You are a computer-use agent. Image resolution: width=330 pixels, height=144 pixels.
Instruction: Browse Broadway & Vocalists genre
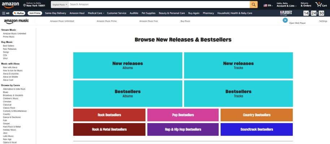click(13, 95)
